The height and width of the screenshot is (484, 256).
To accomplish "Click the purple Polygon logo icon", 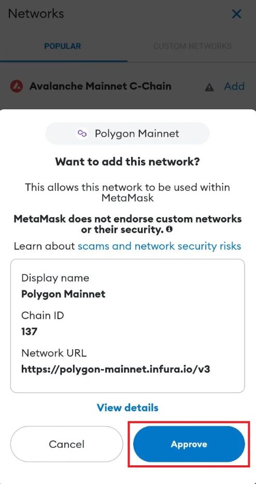I will pos(82,134).
